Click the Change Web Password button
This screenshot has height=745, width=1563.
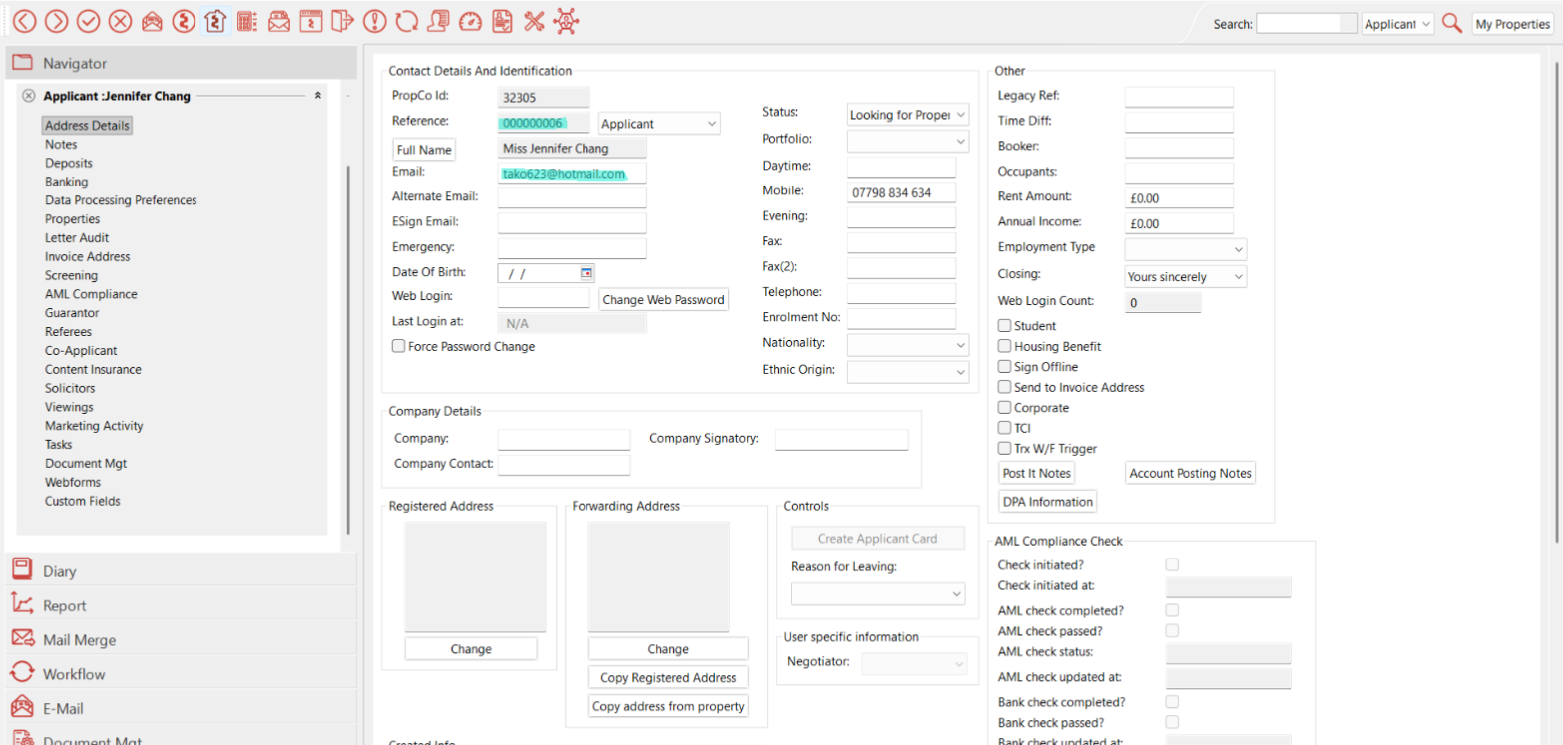point(663,300)
